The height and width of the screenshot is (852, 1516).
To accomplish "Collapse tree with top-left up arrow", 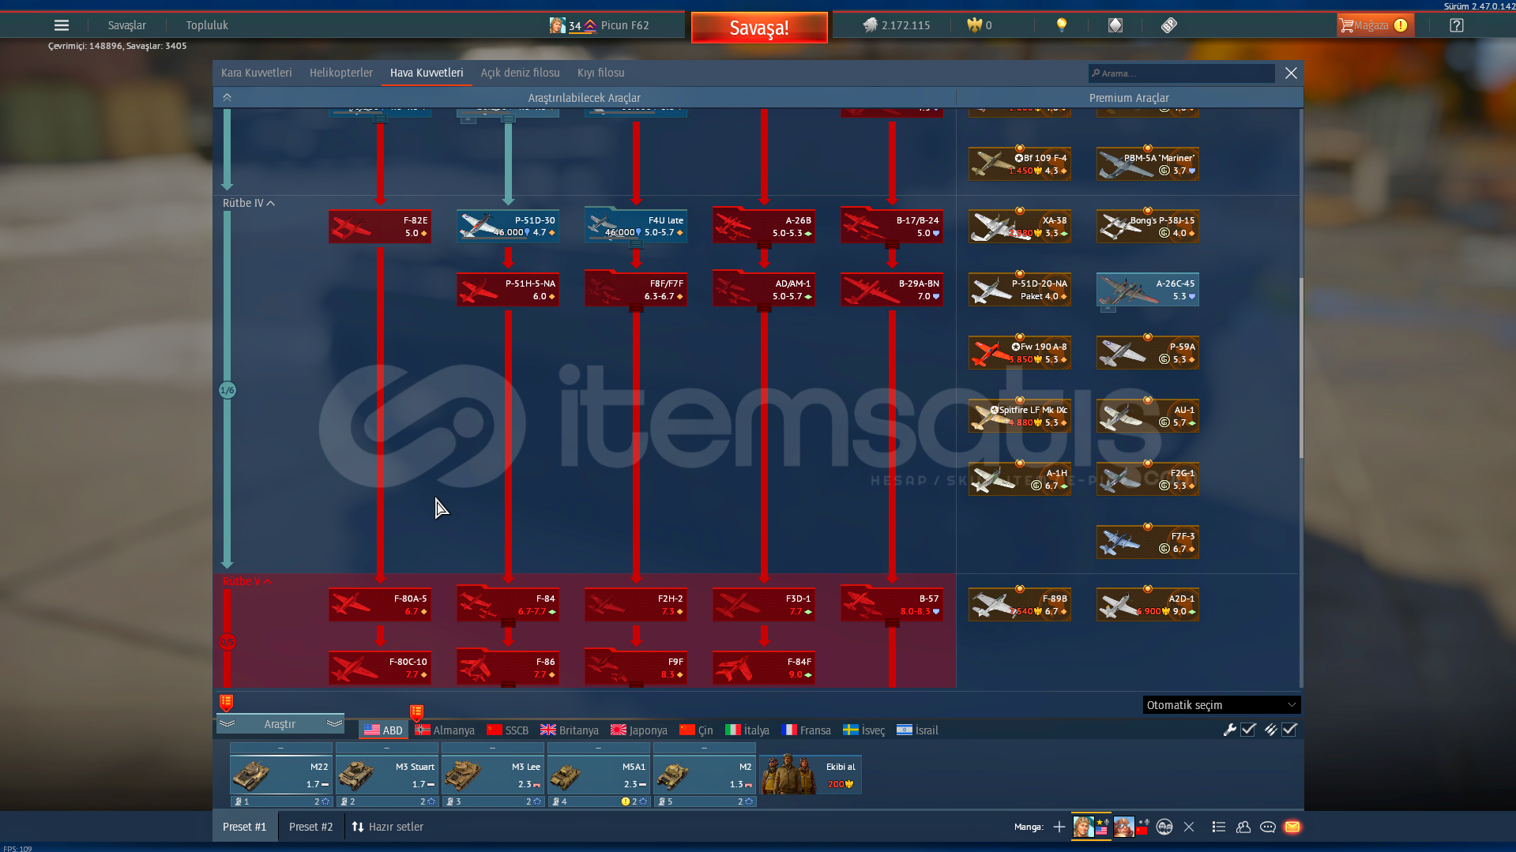I will (x=227, y=97).
